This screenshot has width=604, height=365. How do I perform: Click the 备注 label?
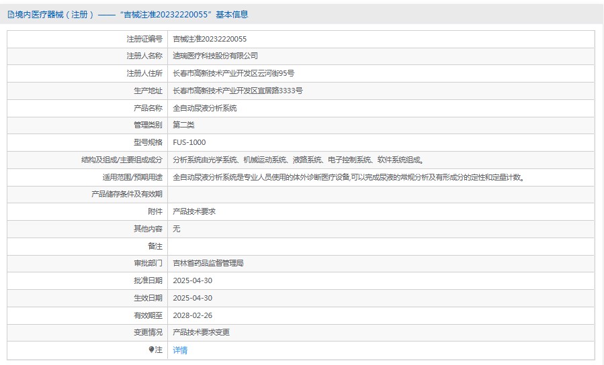(155, 246)
